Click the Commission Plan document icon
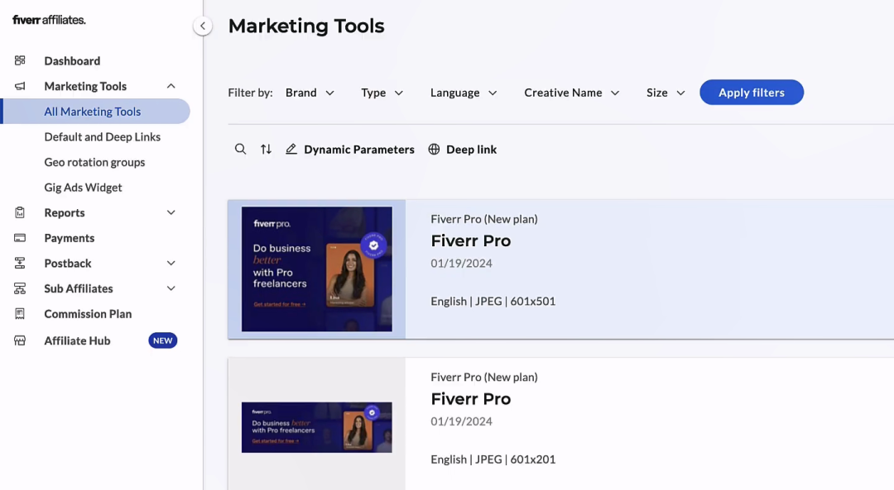 pos(20,313)
